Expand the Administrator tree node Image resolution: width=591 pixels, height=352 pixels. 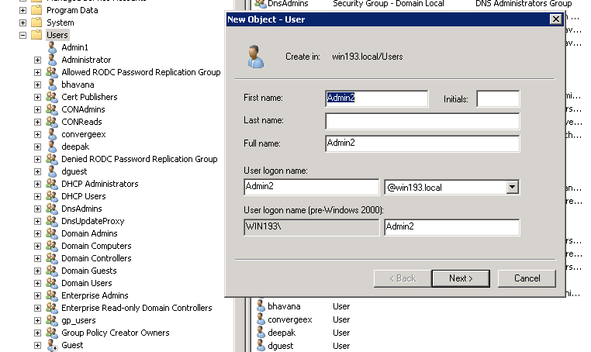click(37, 60)
